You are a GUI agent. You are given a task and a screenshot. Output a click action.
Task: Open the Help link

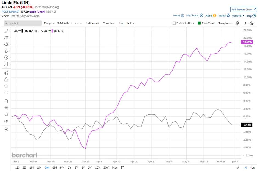click(x=251, y=16)
